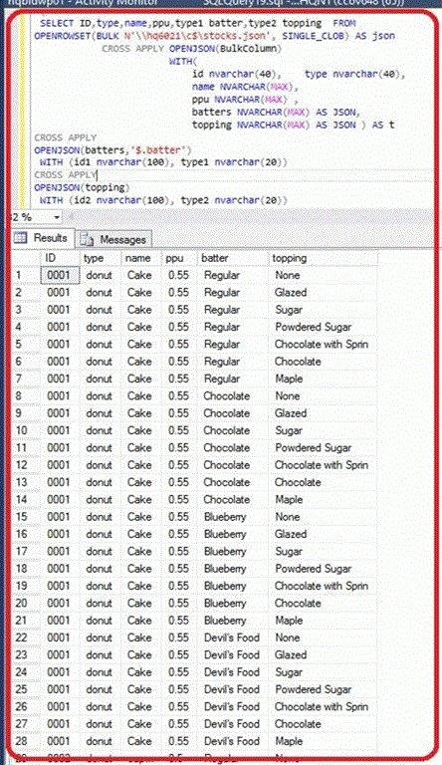This screenshot has width=442, height=765.
Task: Switch to the Messages tab
Action: point(114,239)
